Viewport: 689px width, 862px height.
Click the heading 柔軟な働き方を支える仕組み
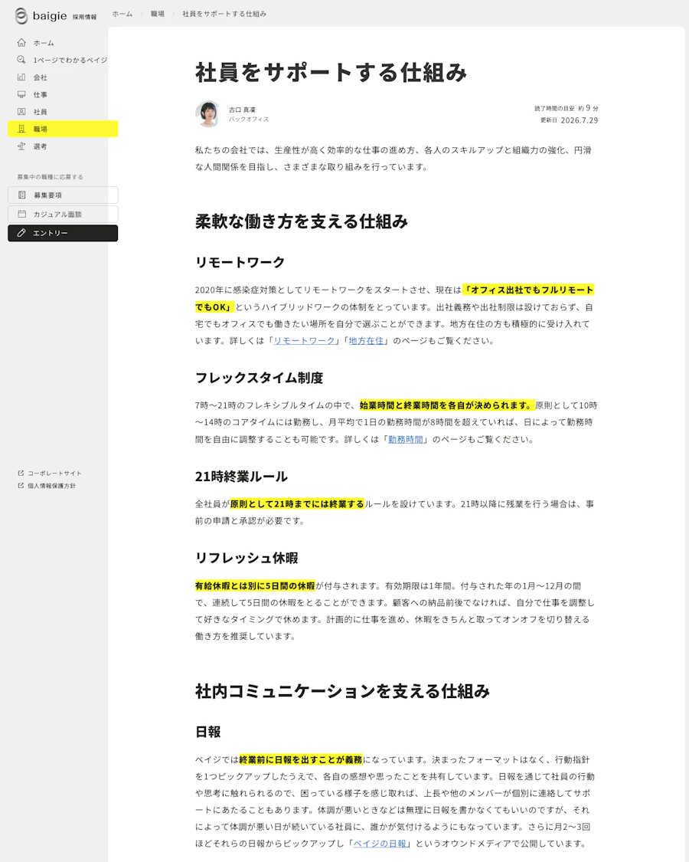301,221
